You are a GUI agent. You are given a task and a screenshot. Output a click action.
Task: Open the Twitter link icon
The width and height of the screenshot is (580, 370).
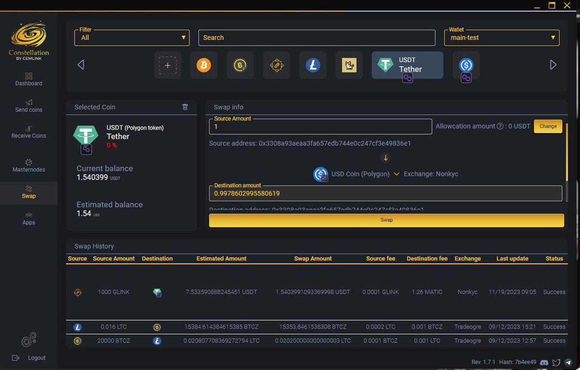pyautogui.click(x=556, y=362)
